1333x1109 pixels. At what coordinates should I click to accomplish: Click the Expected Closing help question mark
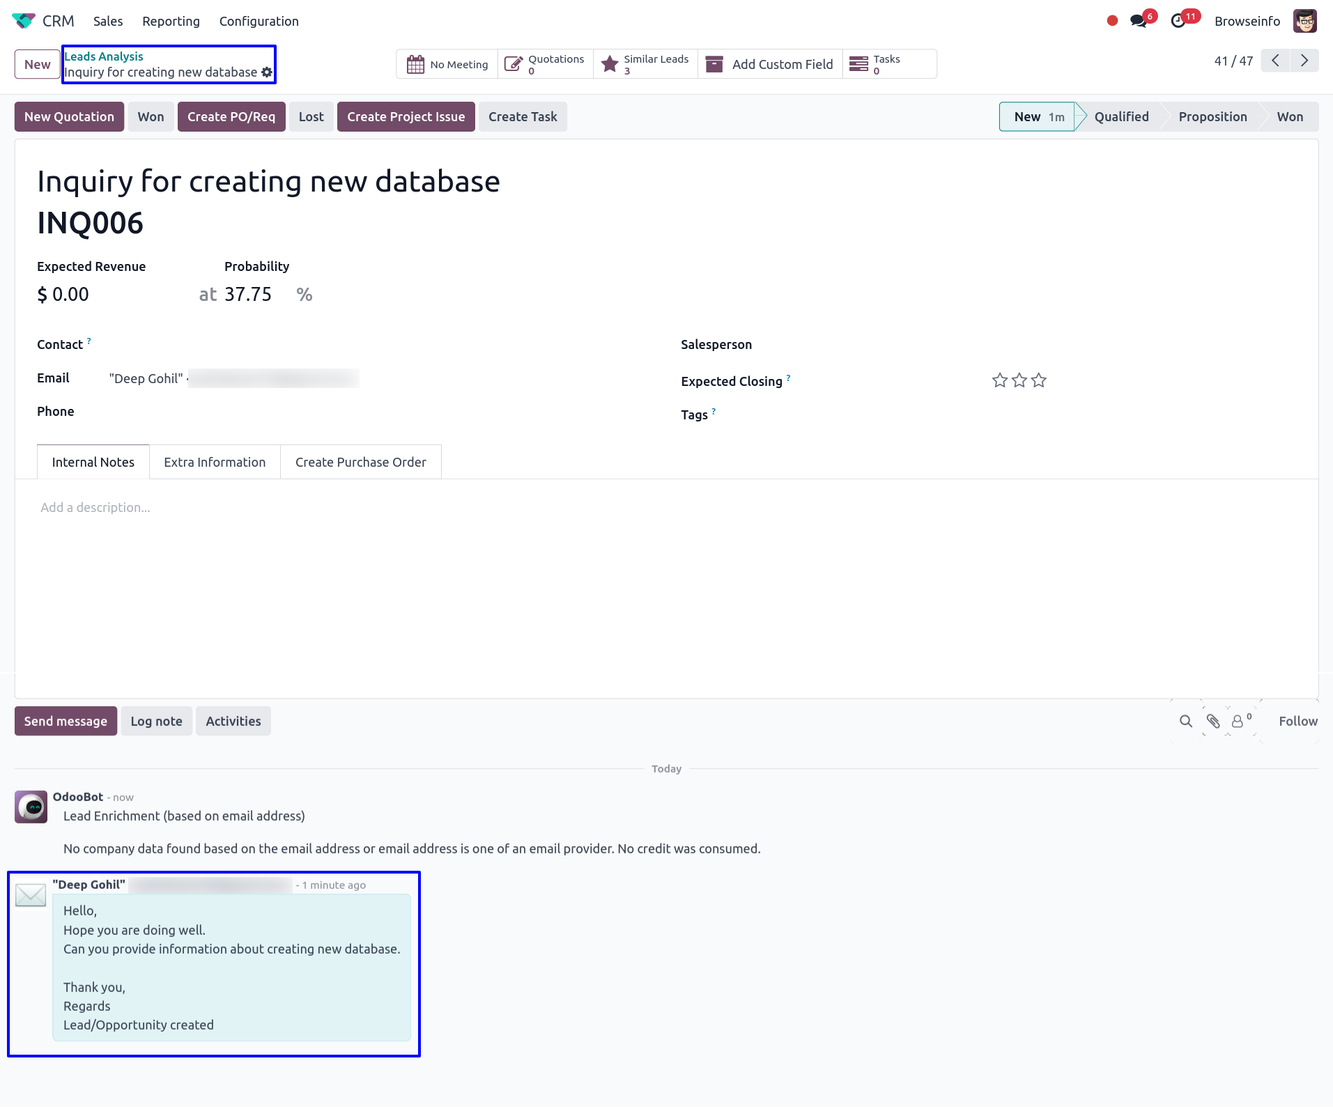click(x=789, y=378)
